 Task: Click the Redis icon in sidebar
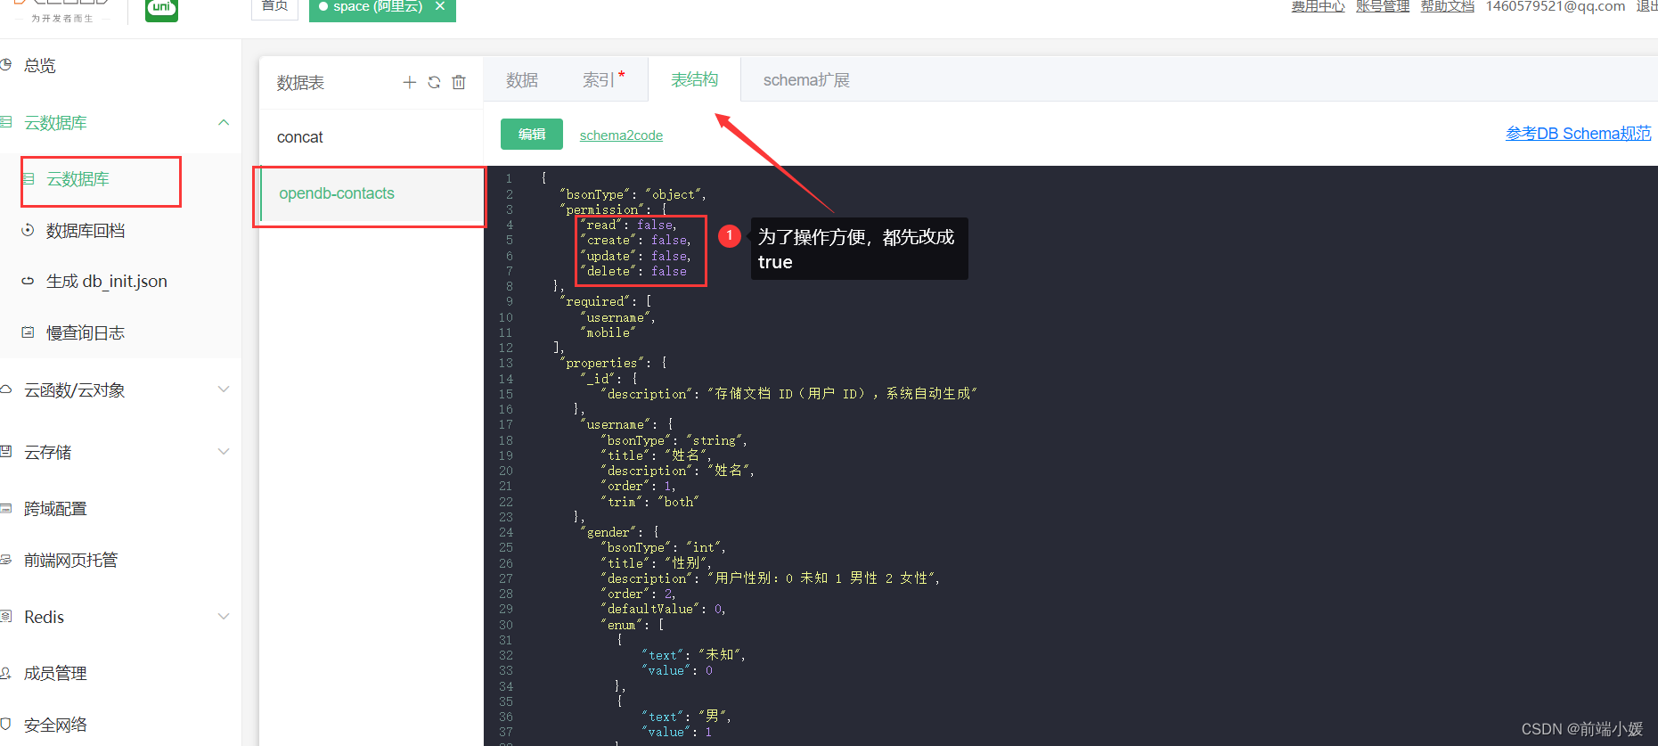click(6, 617)
